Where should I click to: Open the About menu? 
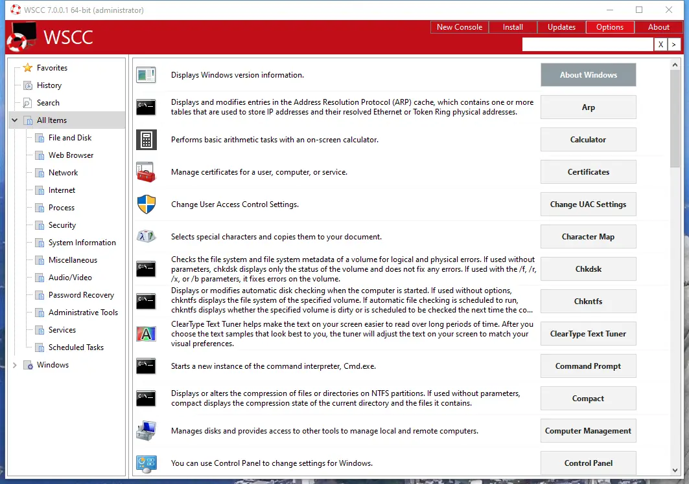659,27
